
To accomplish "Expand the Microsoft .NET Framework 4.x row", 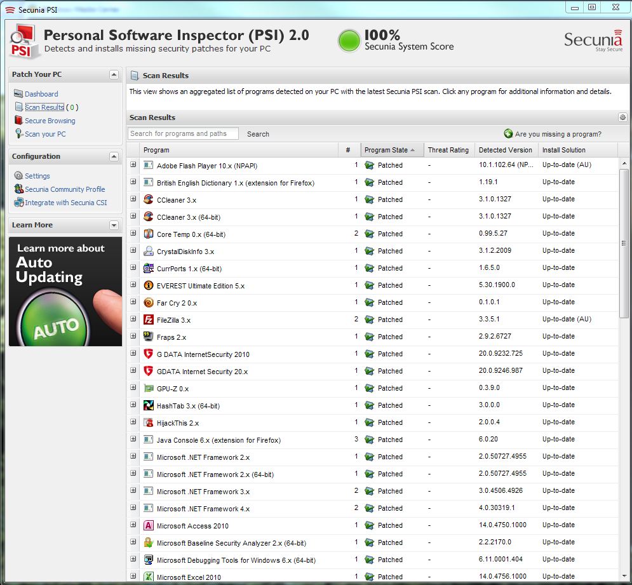I will [x=133, y=507].
